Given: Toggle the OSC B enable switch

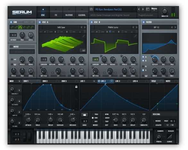Looking at the screenshot, I should [92, 22].
